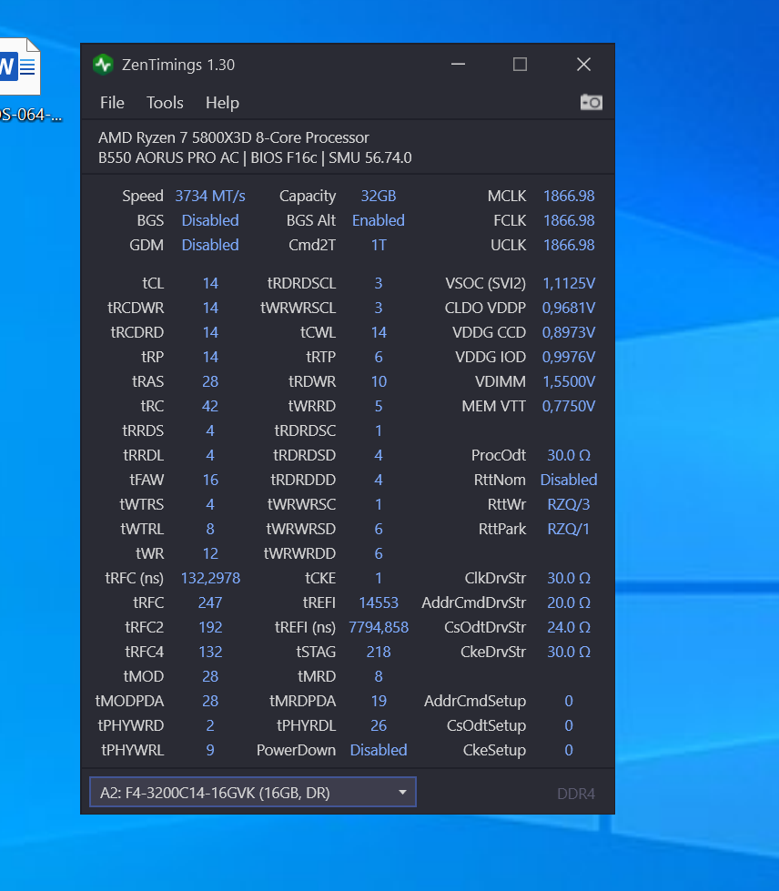Click the tRC value 42
This screenshot has width=779, height=891.
coord(210,406)
